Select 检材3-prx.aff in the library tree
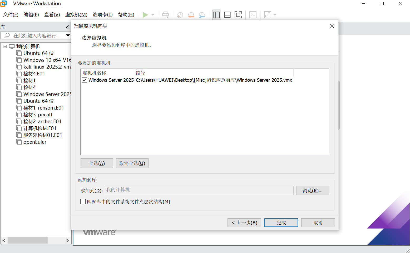The height and width of the screenshot is (253, 410). coord(38,115)
